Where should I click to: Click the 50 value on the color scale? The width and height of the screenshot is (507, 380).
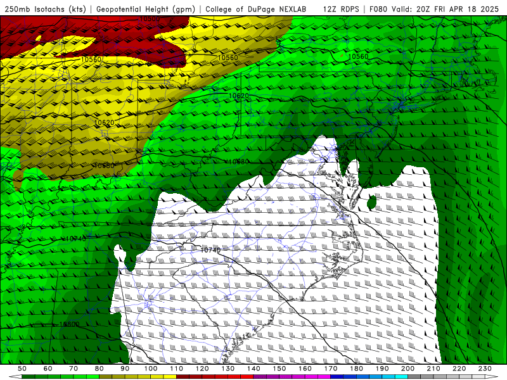pyautogui.click(x=22, y=369)
